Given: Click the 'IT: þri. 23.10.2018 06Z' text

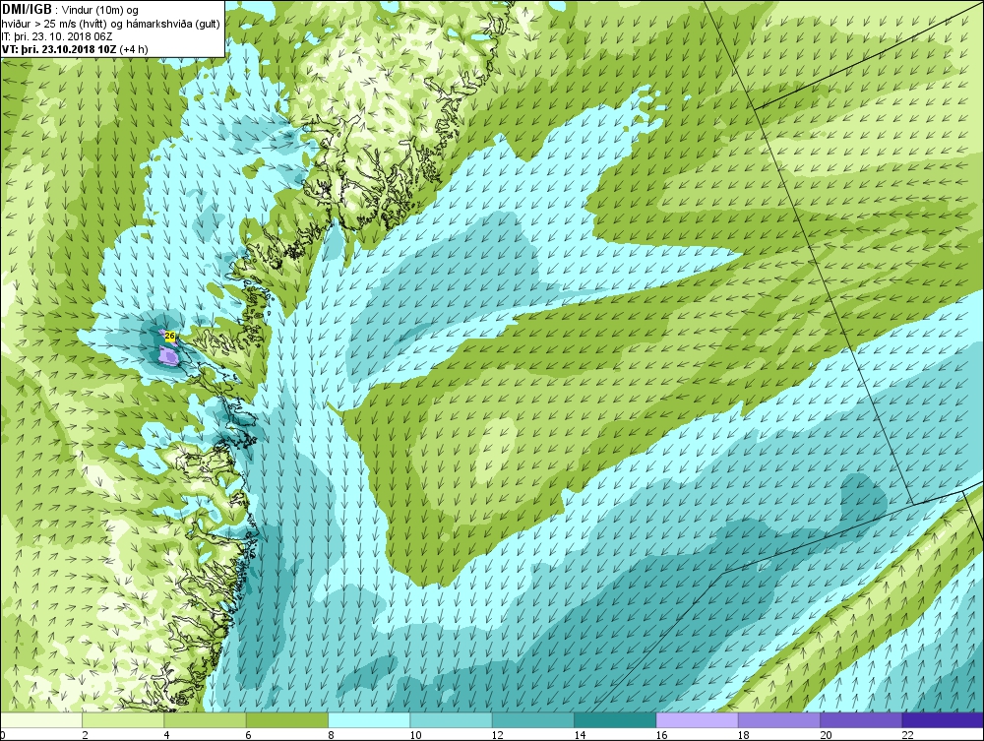Looking at the screenshot, I should click(57, 36).
